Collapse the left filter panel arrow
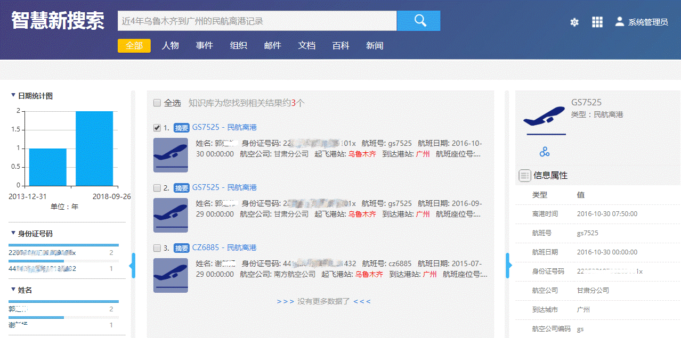The height and width of the screenshot is (338, 681). [133, 265]
